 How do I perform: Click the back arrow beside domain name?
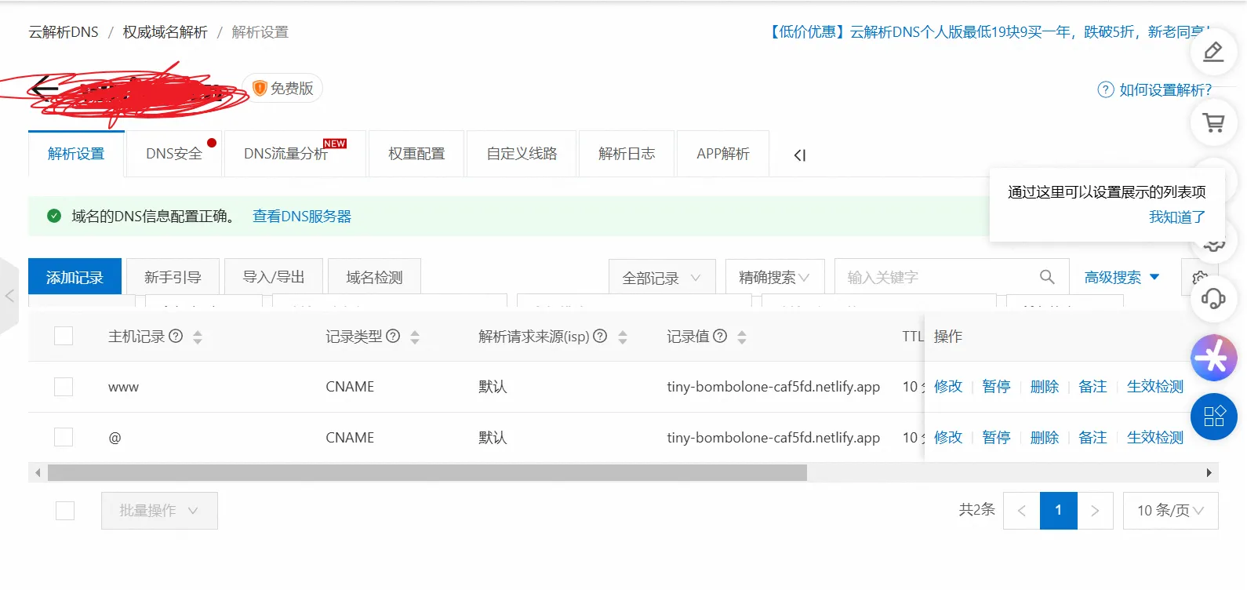pos(45,88)
